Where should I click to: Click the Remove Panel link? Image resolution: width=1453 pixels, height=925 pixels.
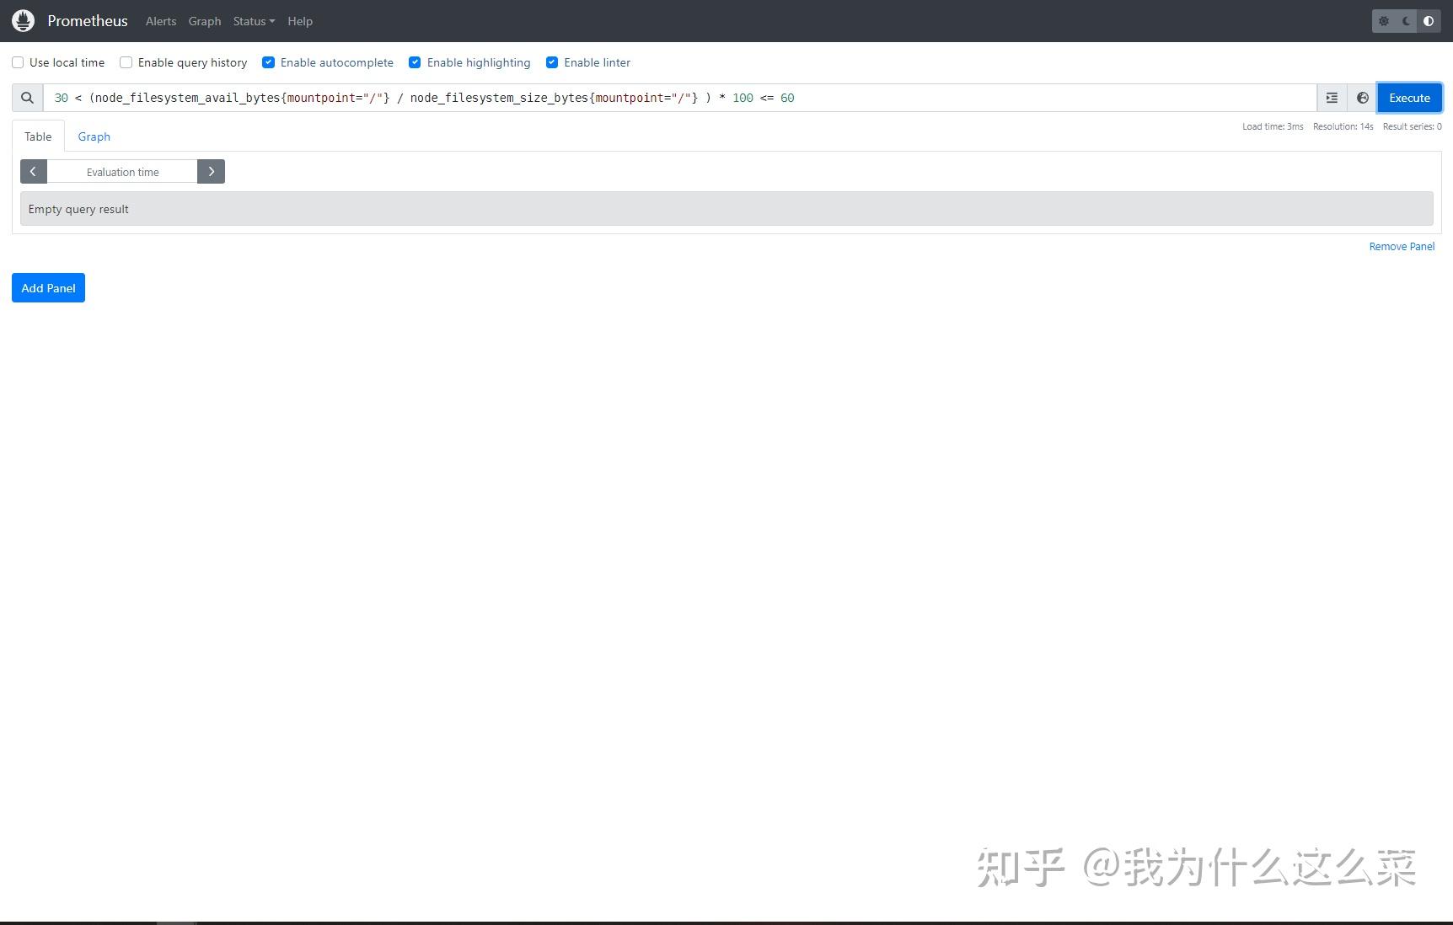click(1401, 246)
